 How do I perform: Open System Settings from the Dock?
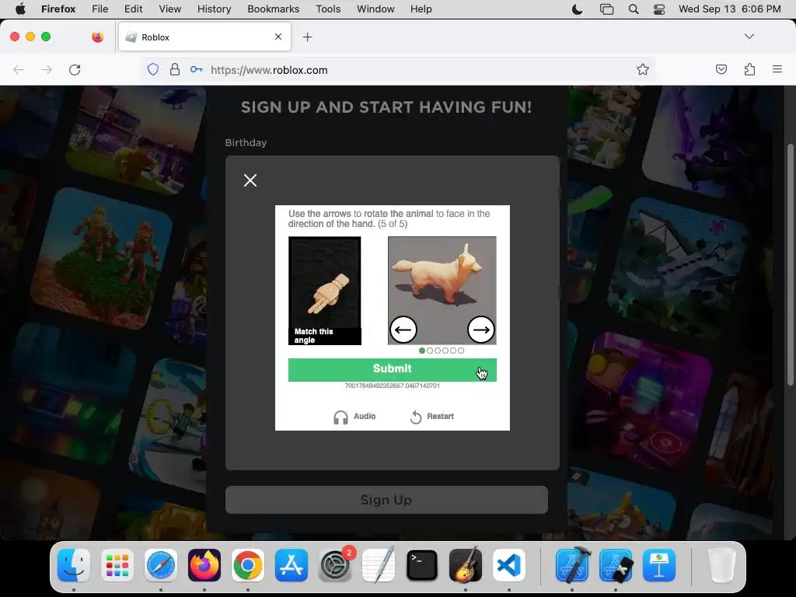point(335,565)
